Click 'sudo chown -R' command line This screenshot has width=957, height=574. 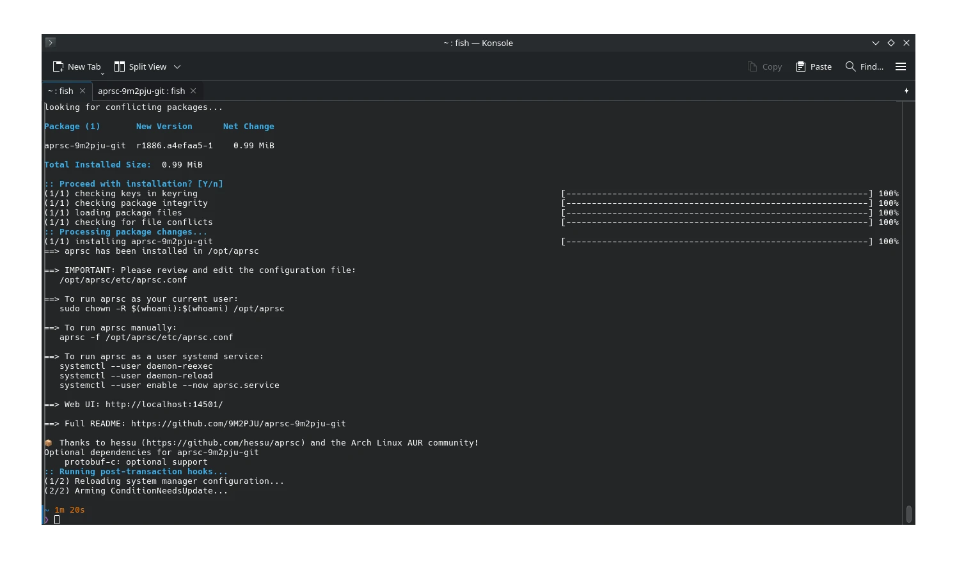click(x=172, y=309)
